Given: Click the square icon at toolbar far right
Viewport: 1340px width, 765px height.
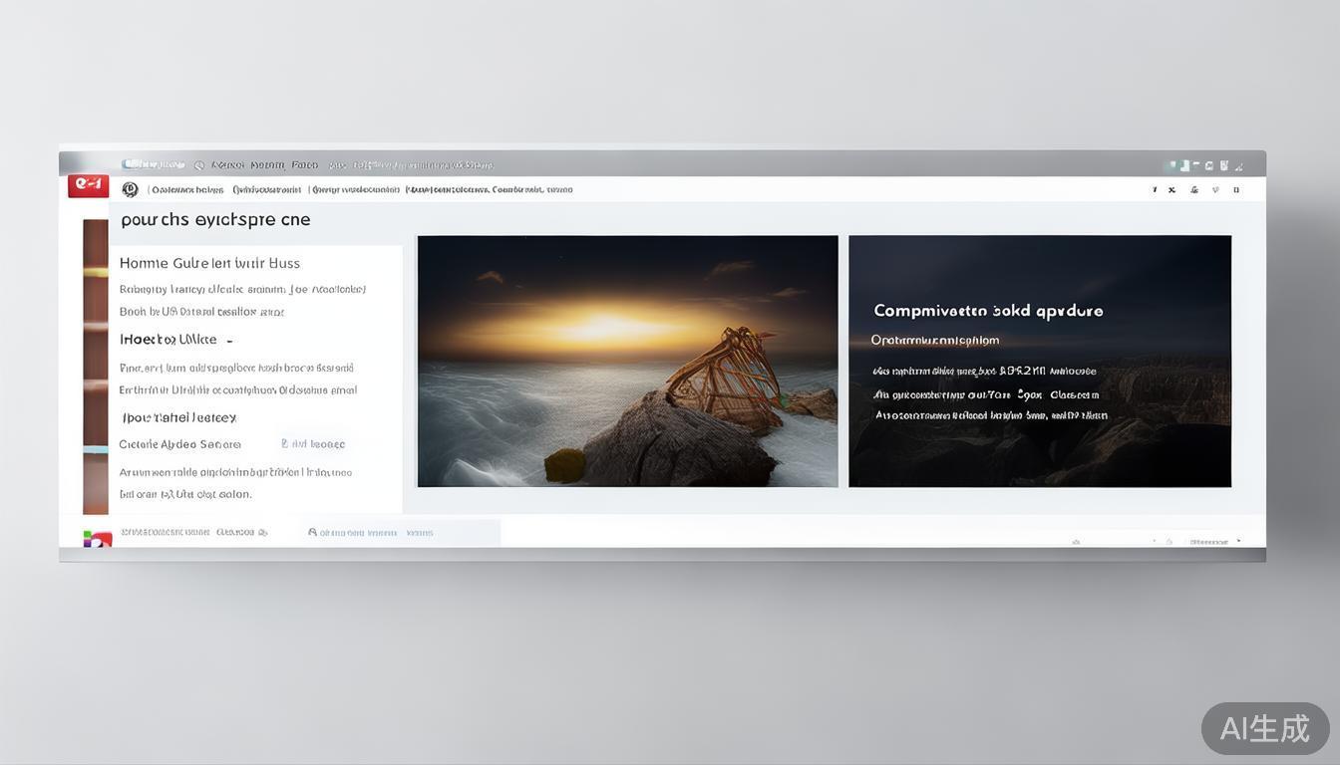Looking at the screenshot, I should tap(1236, 189).
